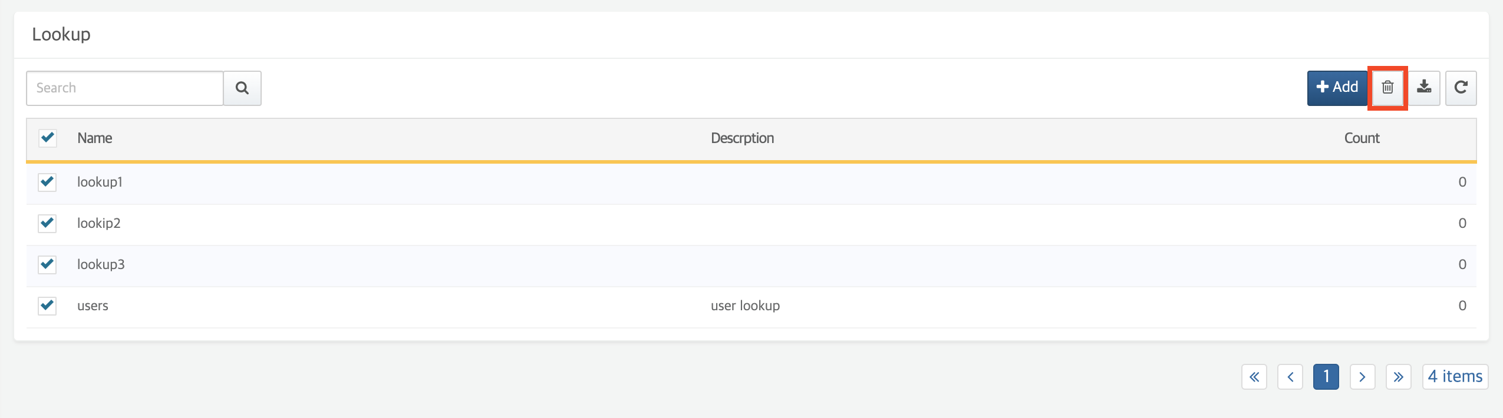Click the 4 items count button
This screenshot has width=1503, height=418.
pos(1455,377)
